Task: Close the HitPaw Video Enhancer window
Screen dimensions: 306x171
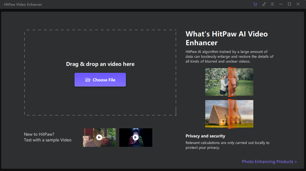Action: pos(298,4)
